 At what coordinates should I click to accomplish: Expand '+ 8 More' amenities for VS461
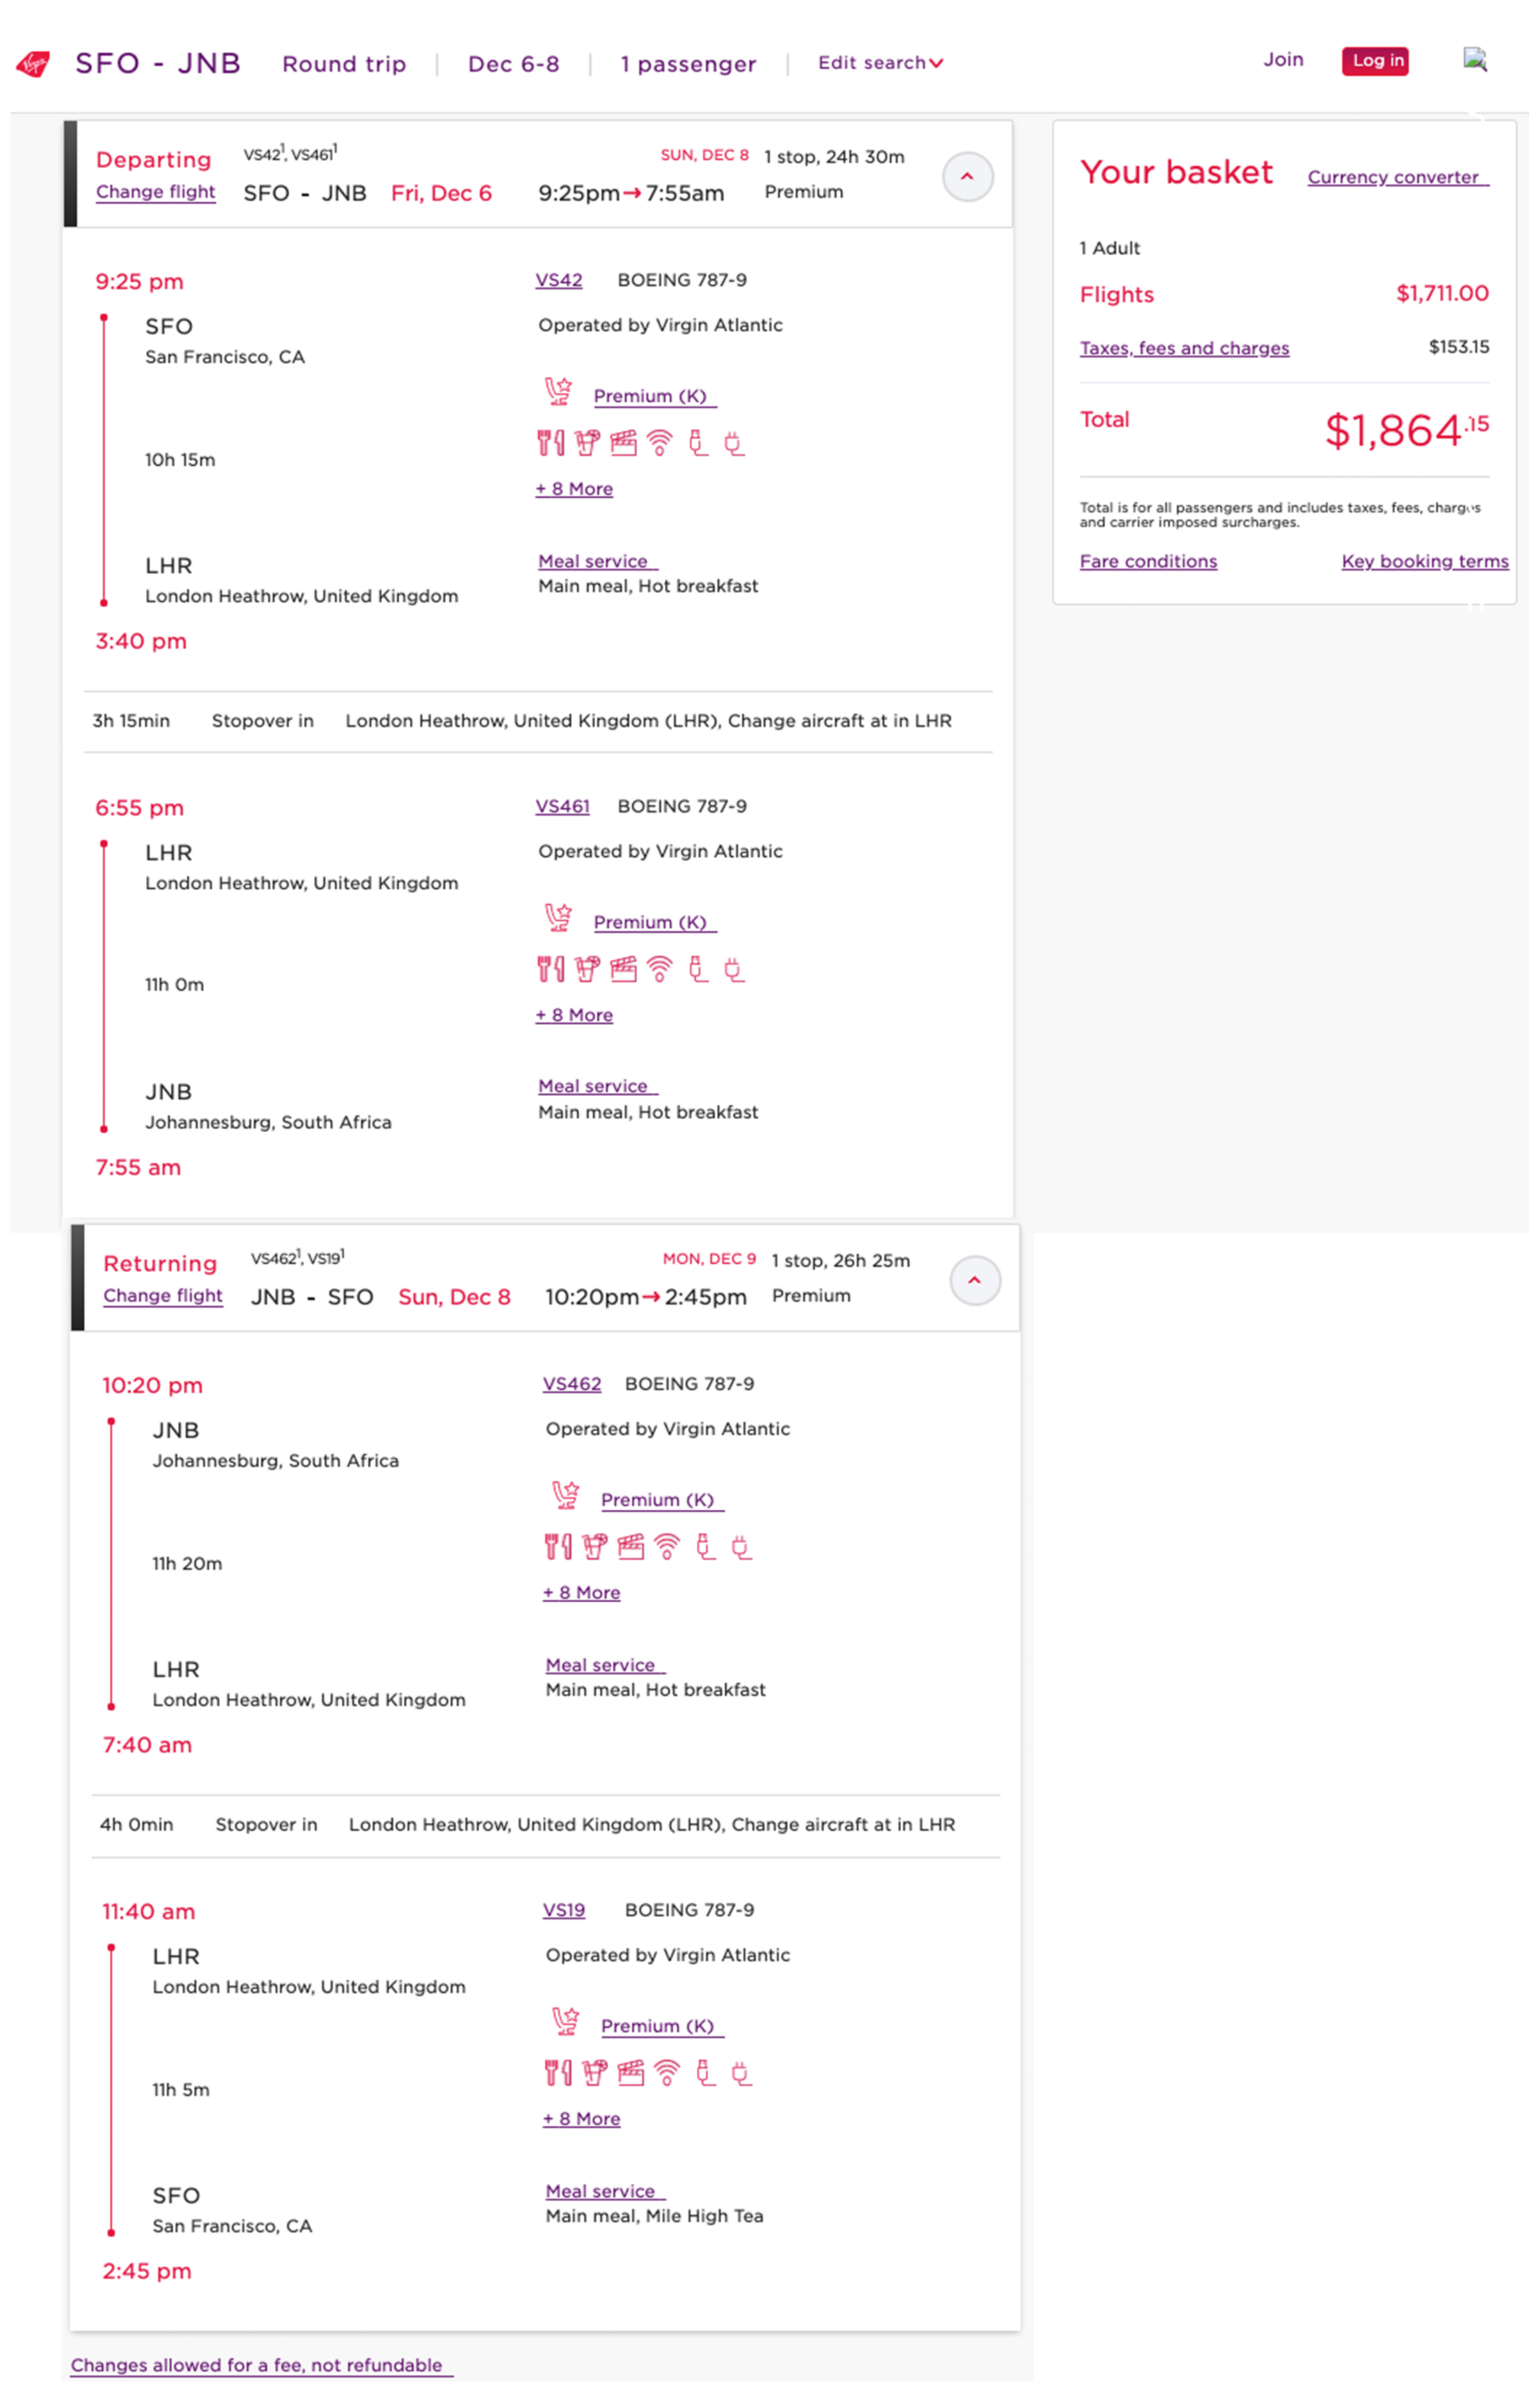coord(574,1015)
